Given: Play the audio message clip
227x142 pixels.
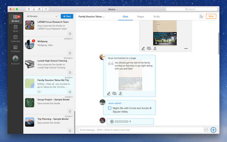Looking at the screenshot, I should click(112, 122).
